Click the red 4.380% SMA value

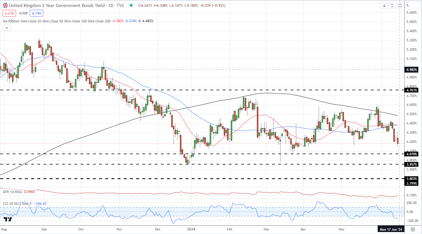[118, 21]
